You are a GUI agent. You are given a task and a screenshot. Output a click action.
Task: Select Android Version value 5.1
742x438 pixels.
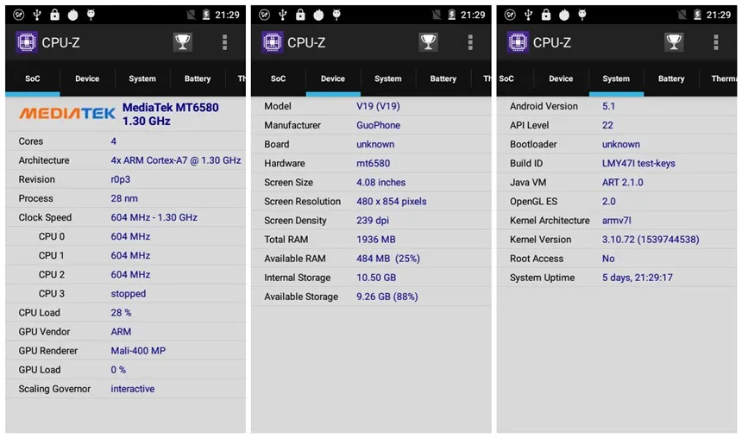(x=608, y=106)
